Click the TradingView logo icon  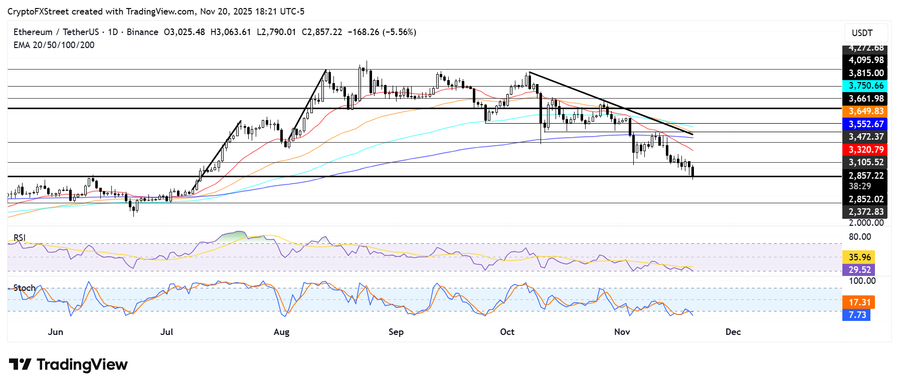pyautogui.click(x=20, y=364)
